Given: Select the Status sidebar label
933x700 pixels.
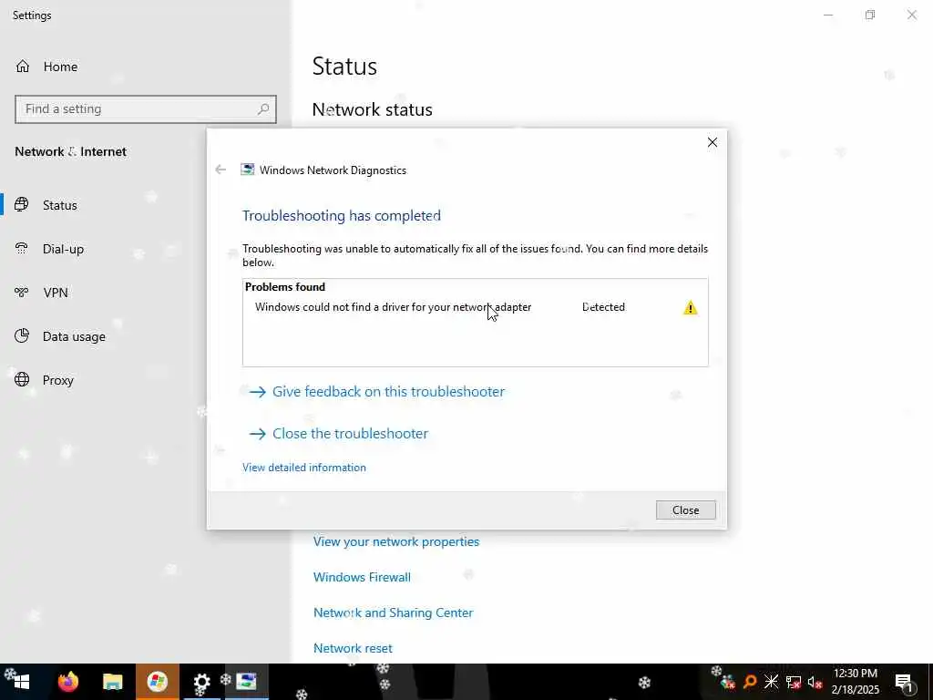Looking at the screenshot, I should (59, 205).
